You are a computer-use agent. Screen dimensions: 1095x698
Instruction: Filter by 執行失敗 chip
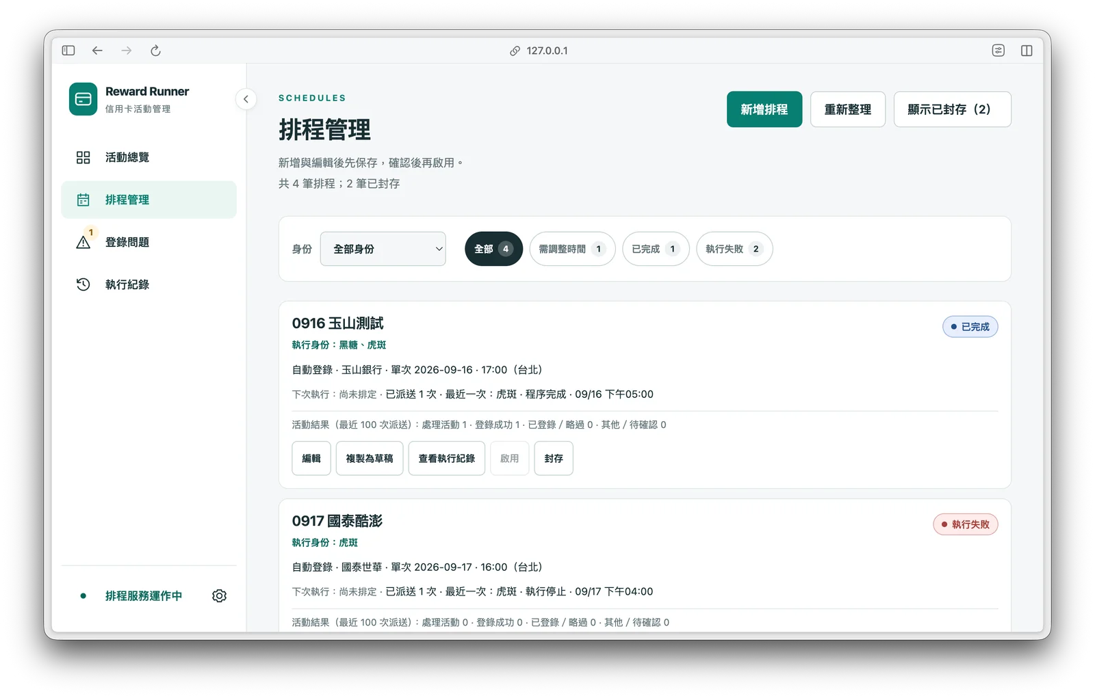(x=734, y=249)
